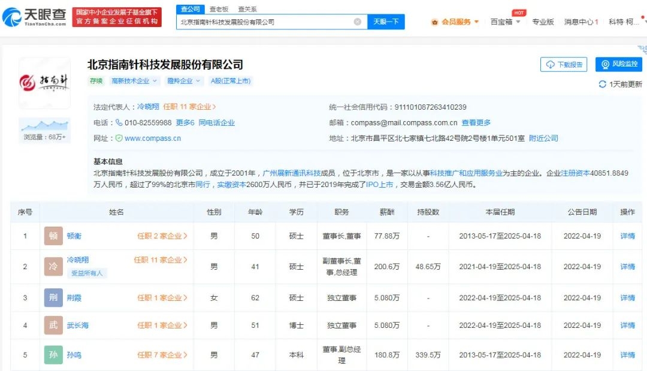Viewport: 647px width, 371px height.
Task: Open the www.compass.cn website link
Action: pos(153,138)
